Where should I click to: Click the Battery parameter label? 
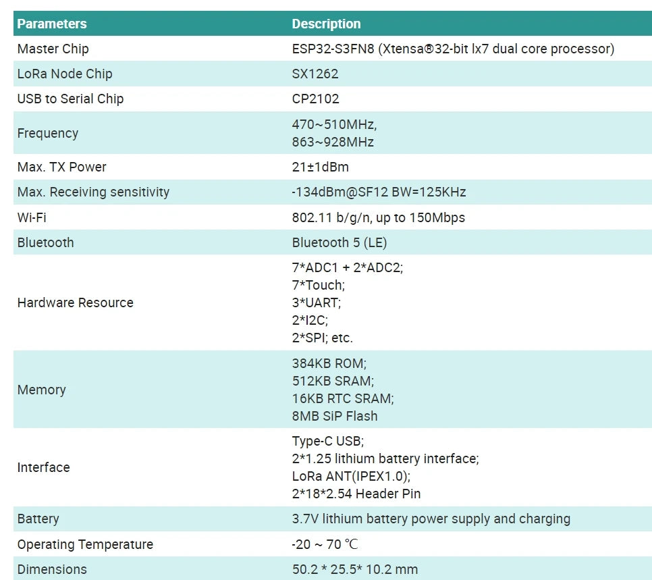click(38, 519)
